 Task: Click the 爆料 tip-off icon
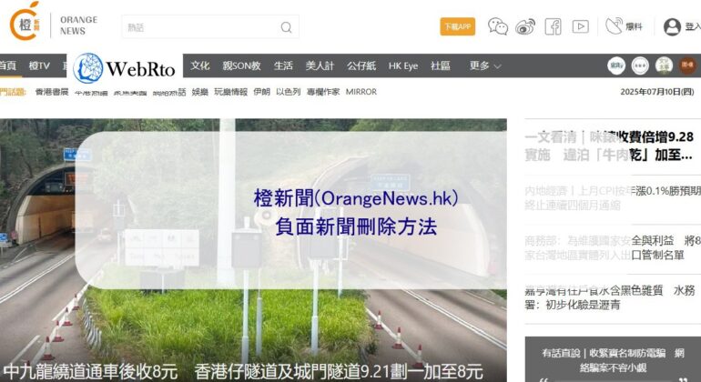click(615, 25)
